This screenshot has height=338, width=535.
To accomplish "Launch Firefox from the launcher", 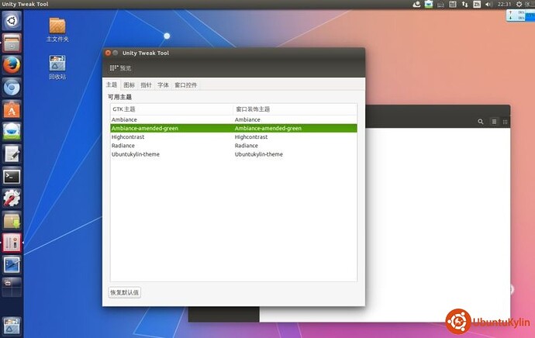I will (x=12, y=65).
